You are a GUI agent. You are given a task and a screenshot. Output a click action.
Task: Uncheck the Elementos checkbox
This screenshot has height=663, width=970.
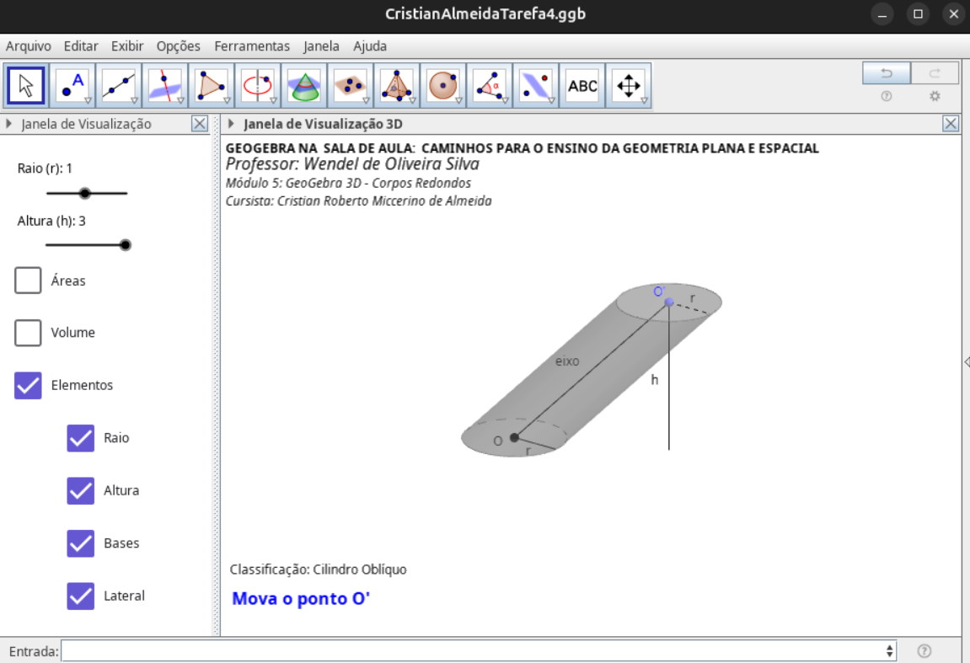28,385
